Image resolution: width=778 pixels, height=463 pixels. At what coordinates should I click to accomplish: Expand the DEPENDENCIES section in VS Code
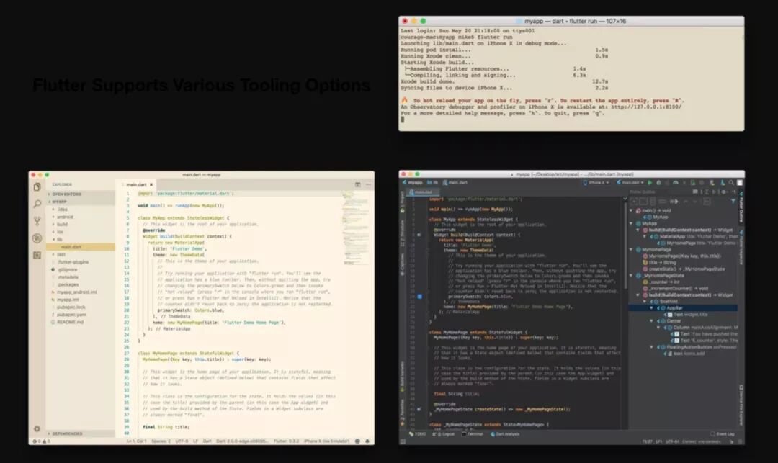[x=81, y=433]
